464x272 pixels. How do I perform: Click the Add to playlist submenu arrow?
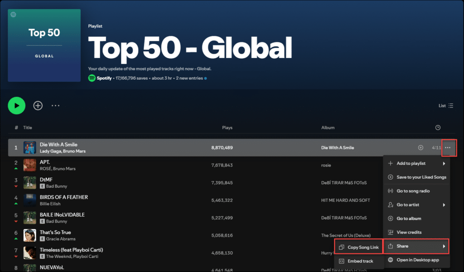pyautogui.click(x=444, y=163)
